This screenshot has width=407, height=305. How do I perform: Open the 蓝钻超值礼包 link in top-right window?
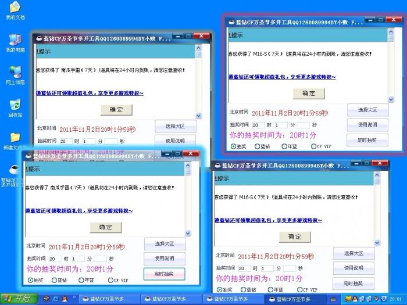point(282,77)
